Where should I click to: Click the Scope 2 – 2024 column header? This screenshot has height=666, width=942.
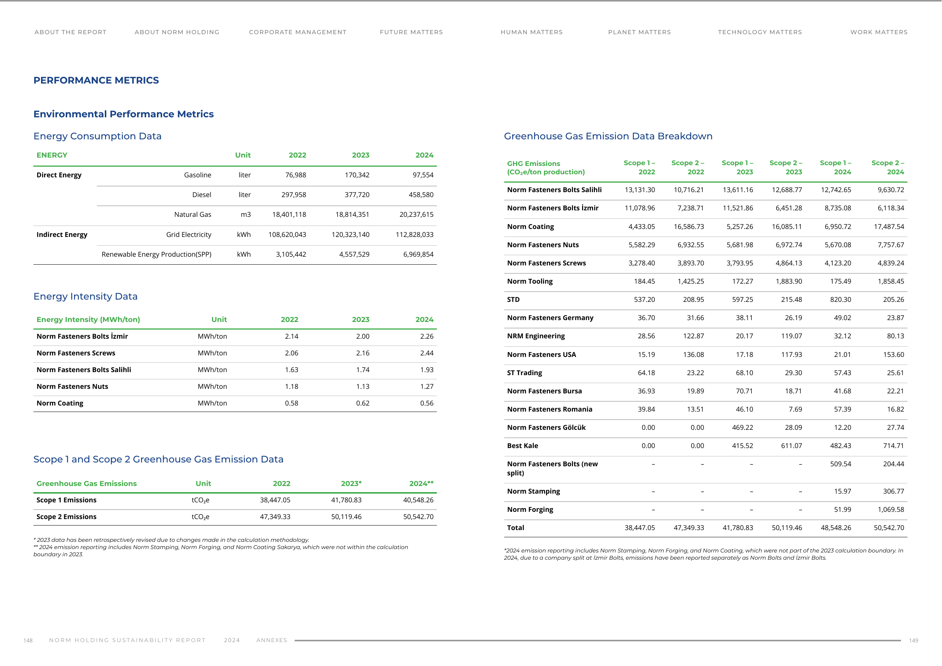click(x=887, y=167)
